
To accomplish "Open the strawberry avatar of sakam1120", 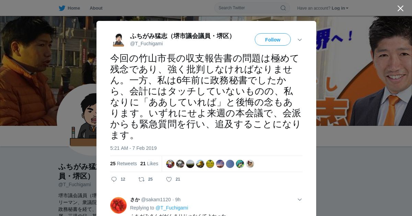I will click(118, 205).
